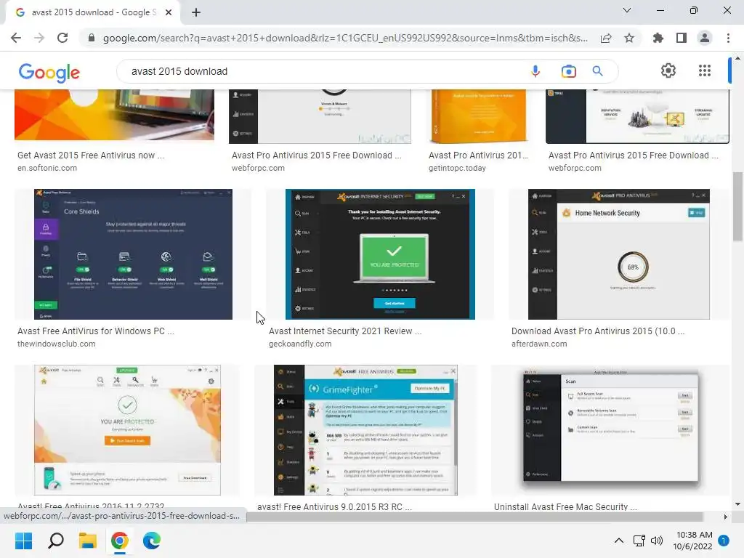Open GrimeFighter screenshot thumbnail
This screenshot has width=744, height=558.
click(x=366, y=430)
